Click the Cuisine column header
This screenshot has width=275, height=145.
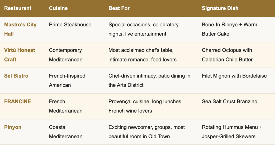pyautogui.click(x=58, y=8)
